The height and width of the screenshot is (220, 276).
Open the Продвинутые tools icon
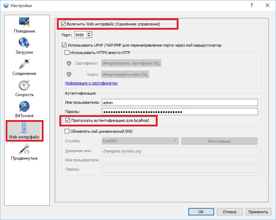click(24, 149)
